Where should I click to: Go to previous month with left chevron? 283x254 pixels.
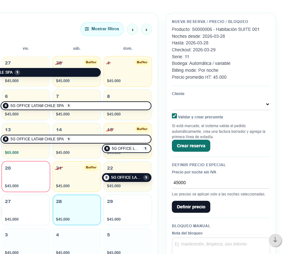click(133, 30)
